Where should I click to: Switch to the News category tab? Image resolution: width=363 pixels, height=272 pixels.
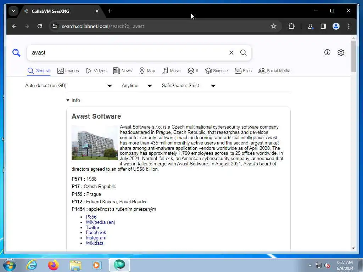pos(122,71)
